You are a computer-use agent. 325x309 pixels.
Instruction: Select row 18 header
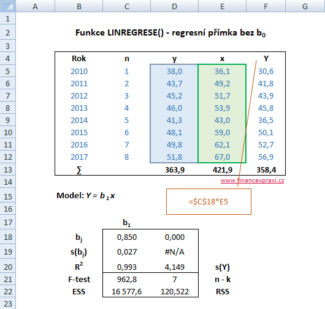(x=8, y=237)
